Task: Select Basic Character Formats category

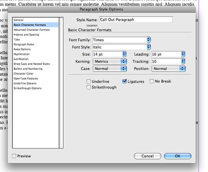Action: click(36, 25)
